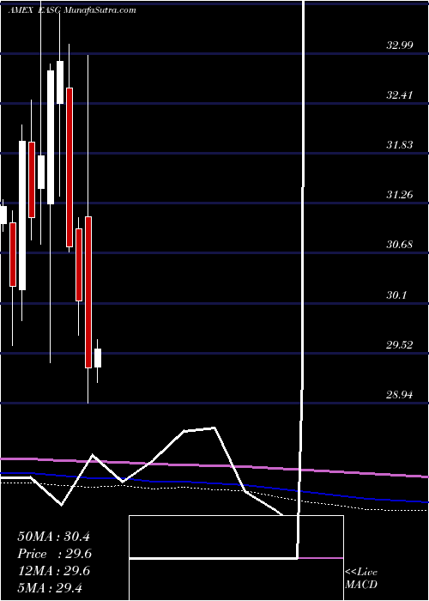Click the 28.94 price axis label
The width and height of the screenshot is (429, 601).
coord(400,394)
